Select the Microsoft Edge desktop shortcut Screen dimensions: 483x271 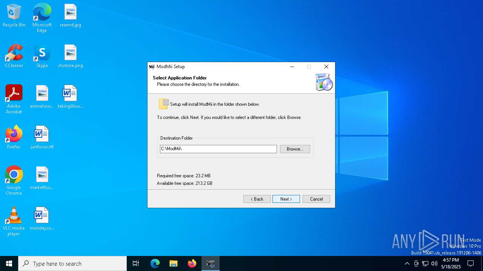(42, 18)
